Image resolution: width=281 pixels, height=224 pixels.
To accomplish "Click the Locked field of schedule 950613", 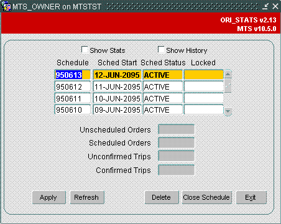I will coord(204,75).
